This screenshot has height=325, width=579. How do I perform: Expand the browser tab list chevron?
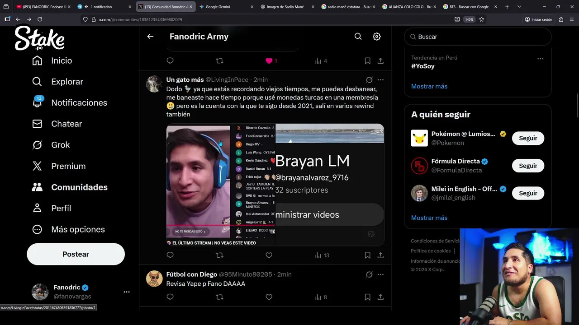click(519, 7)
